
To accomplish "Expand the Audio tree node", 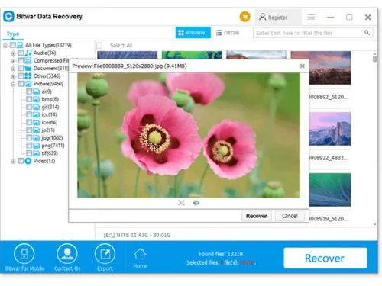I will (13, 53).
